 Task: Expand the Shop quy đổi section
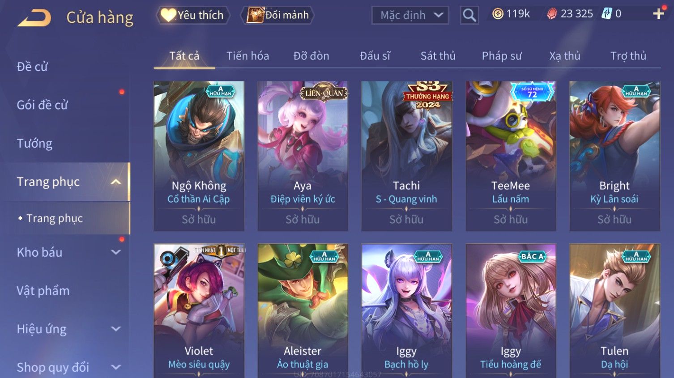(x=116, y=368)
